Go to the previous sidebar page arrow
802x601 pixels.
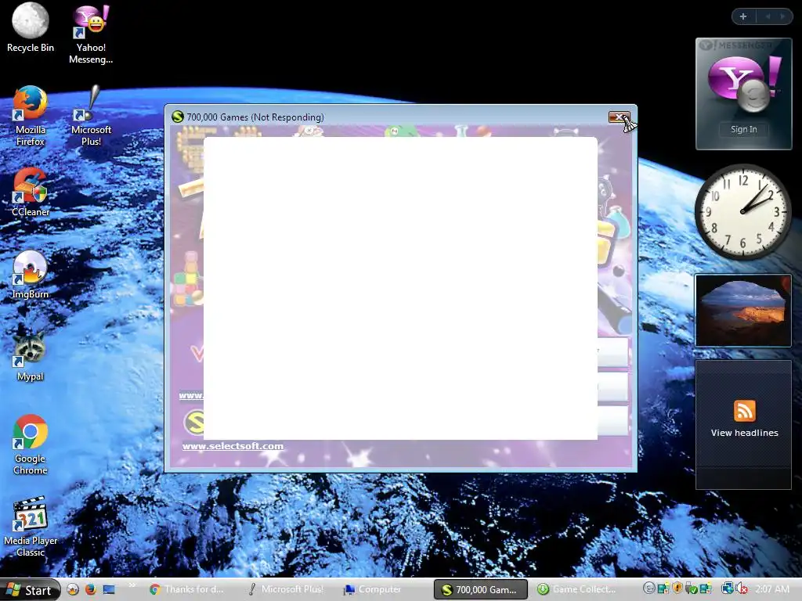click(x=768, y=16)
